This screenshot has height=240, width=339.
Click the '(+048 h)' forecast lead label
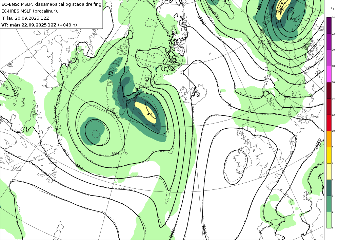(67, 25)
